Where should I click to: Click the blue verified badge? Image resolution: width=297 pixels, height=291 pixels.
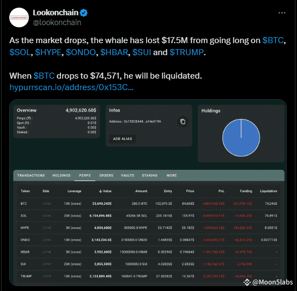[x=83, y=13]
